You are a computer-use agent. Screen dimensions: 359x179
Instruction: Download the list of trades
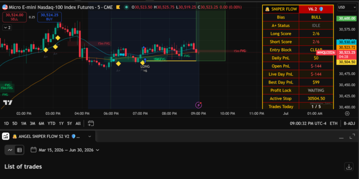click(x=349, y=167)
